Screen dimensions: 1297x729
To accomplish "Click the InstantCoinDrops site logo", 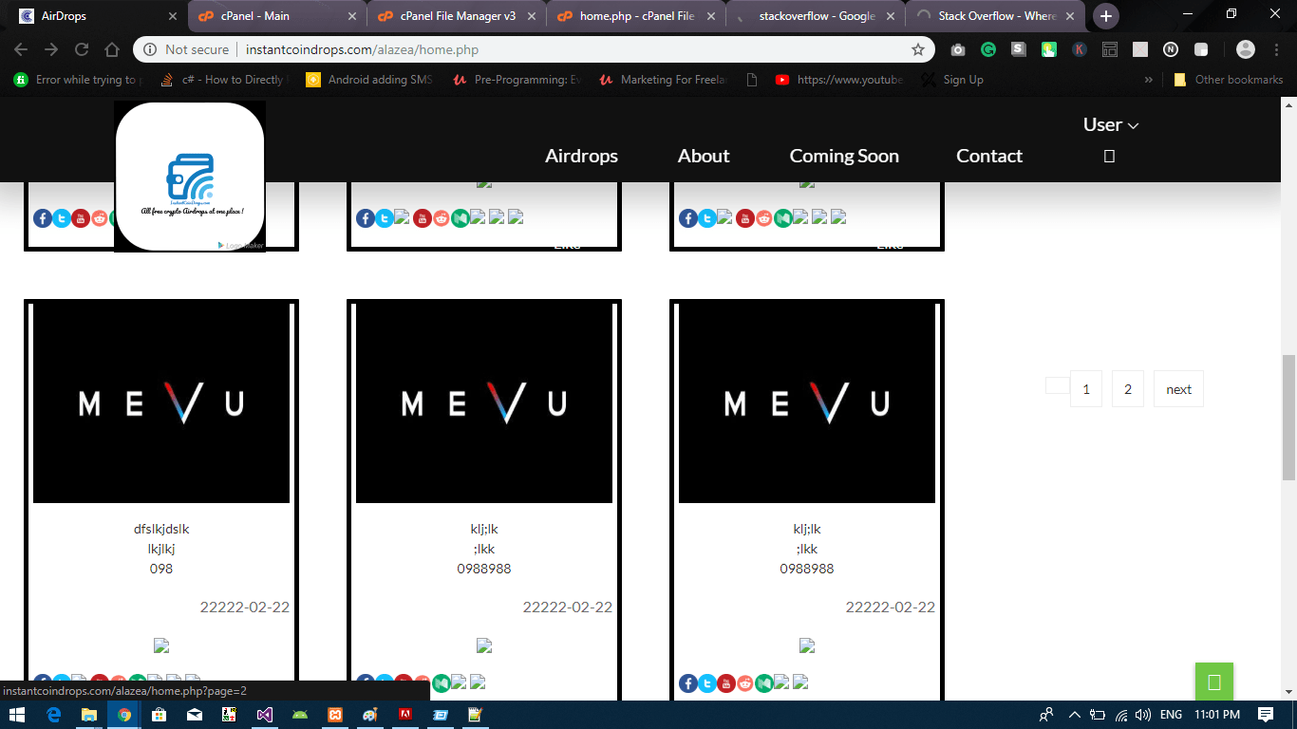I will tap(190, 177).
